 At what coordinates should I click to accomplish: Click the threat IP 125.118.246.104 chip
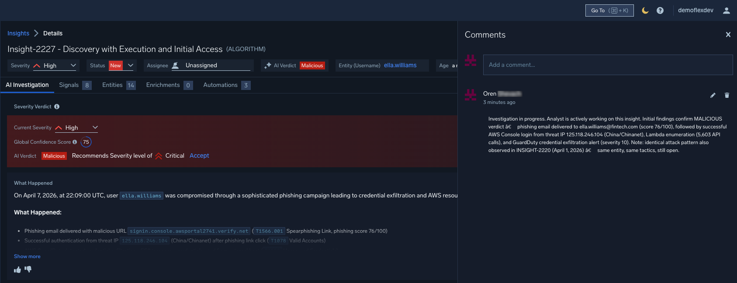tap(145, 241)
